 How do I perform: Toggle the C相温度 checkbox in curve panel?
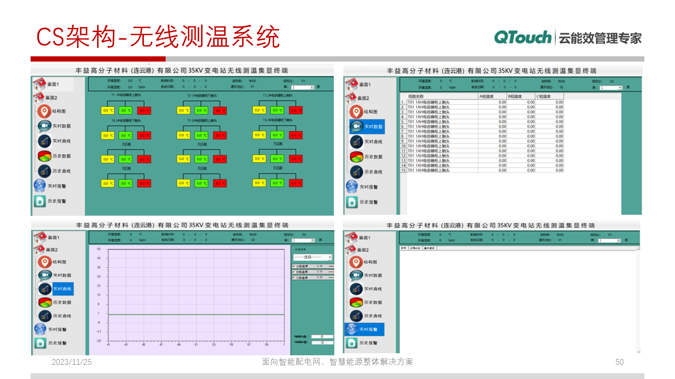(294, 277)
